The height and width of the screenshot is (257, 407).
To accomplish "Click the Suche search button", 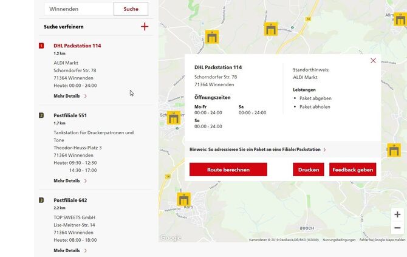I will pyautogui.click(x=131, y=9).
